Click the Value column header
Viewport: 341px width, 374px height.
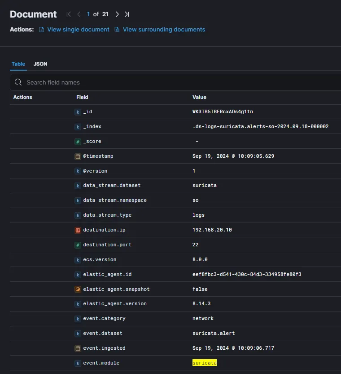click(x=199, y=97)
